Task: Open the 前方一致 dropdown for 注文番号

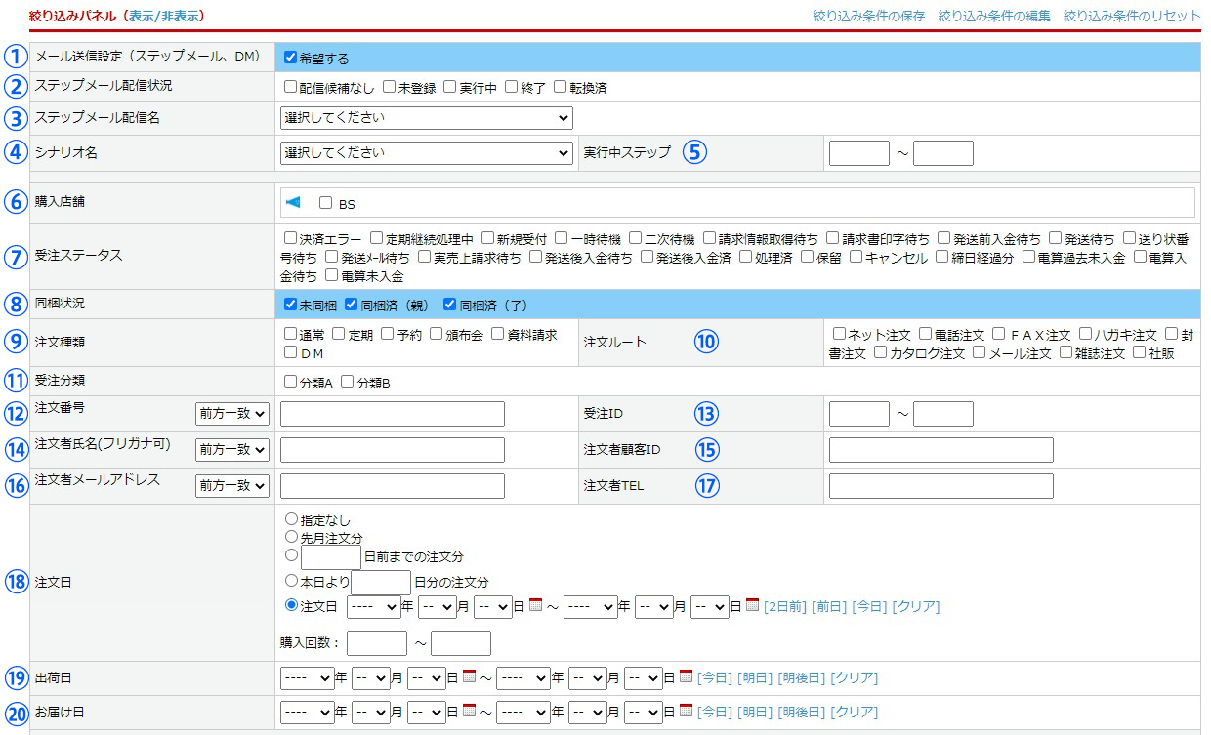Action: click(x=232, y=414)
